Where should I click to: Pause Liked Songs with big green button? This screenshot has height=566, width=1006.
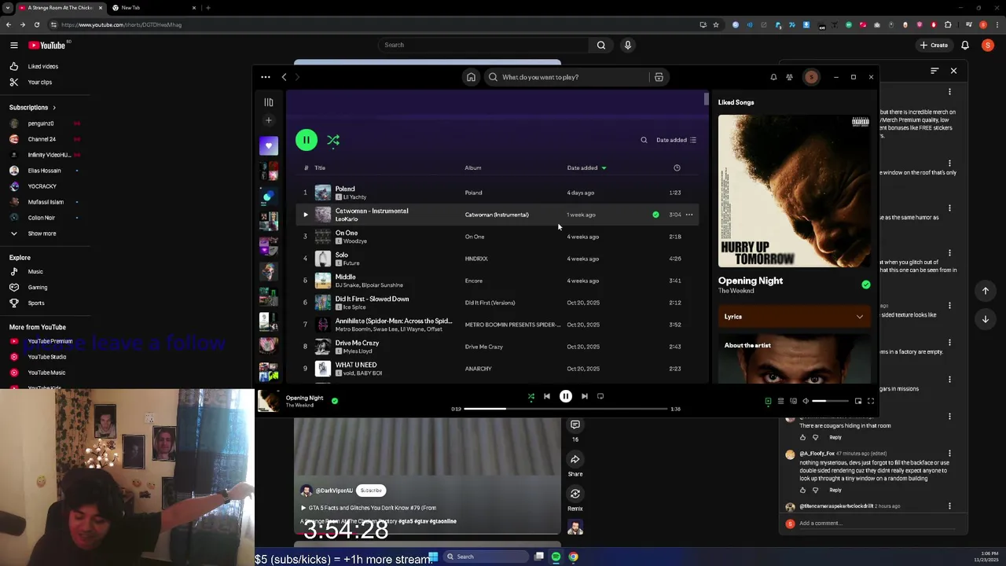coord(307,140)
